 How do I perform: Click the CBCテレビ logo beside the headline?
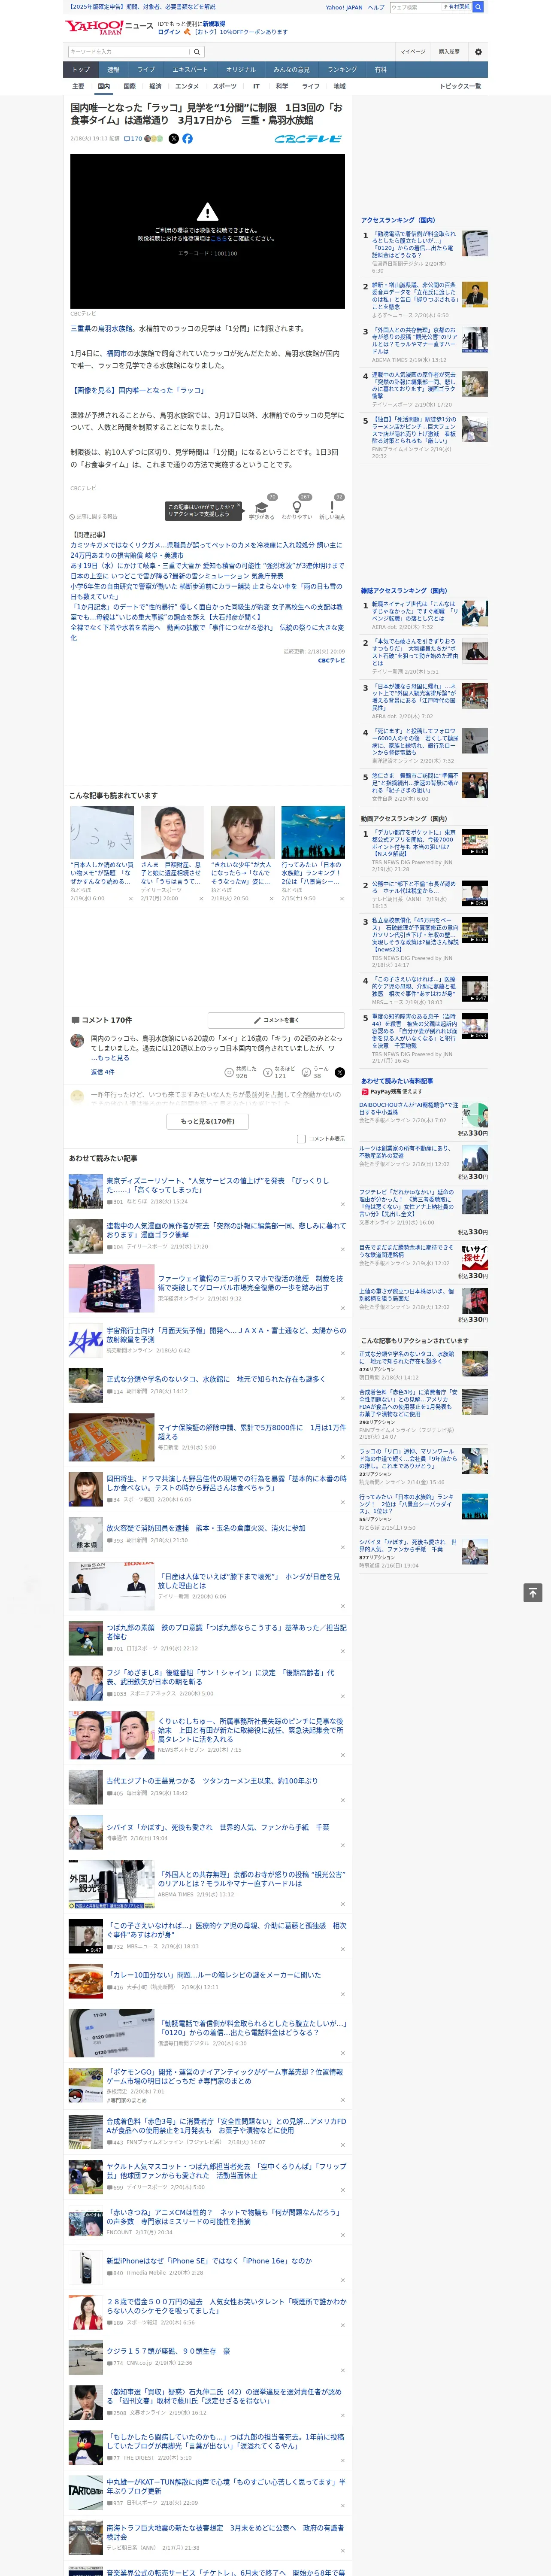click(x=308, y=139)
